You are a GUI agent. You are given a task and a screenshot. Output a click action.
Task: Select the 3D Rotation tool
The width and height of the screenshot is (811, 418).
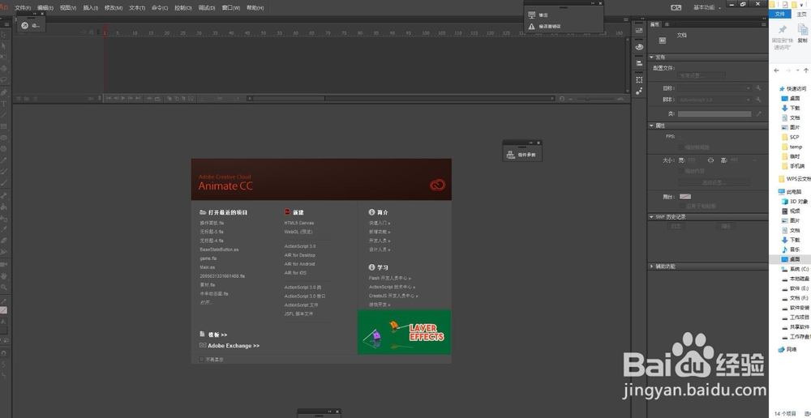click(x=3, y=69)
